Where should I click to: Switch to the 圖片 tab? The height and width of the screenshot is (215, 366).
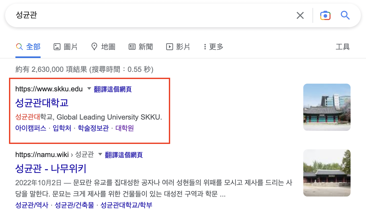(65, 47)
